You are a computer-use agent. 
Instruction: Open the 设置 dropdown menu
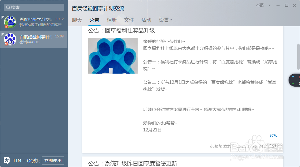(x=165, y=20)
